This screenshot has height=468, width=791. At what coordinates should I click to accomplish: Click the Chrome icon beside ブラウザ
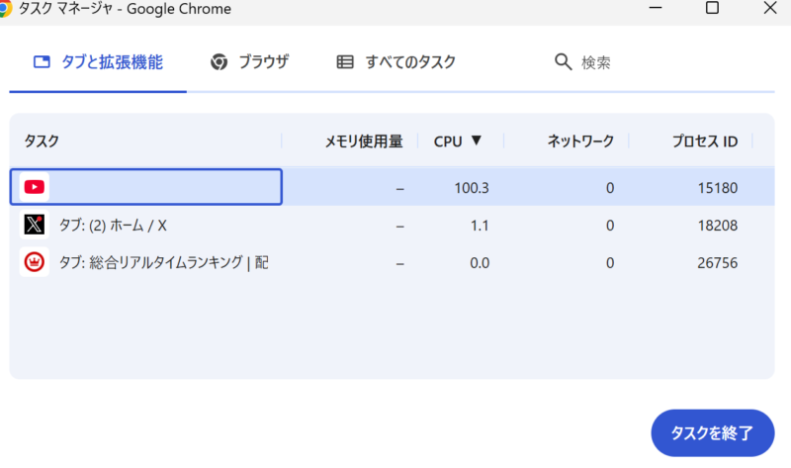click(x=220, y=62)
